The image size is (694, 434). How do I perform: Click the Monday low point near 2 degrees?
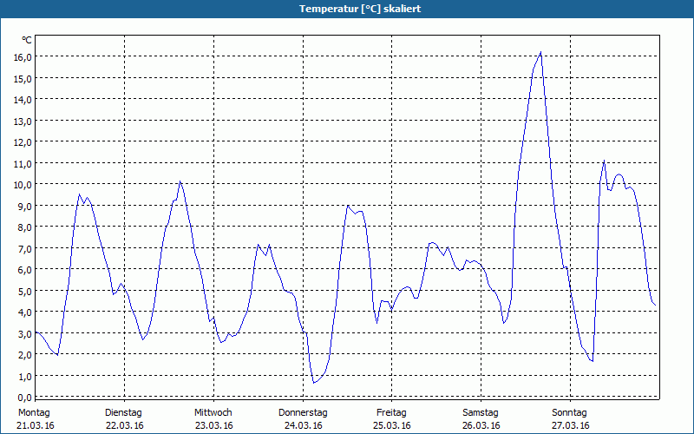tap(57, 355)
